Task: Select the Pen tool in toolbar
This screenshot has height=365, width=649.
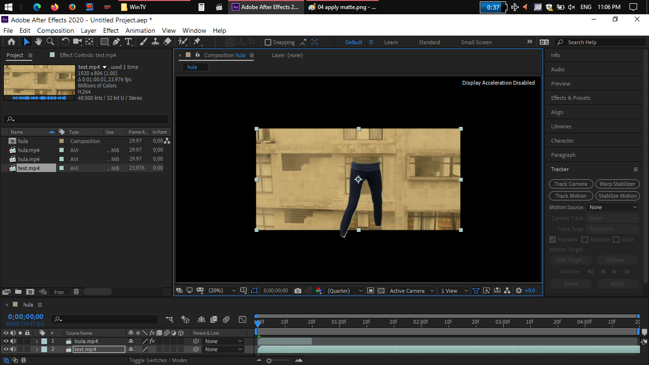Action: (117, 42)
